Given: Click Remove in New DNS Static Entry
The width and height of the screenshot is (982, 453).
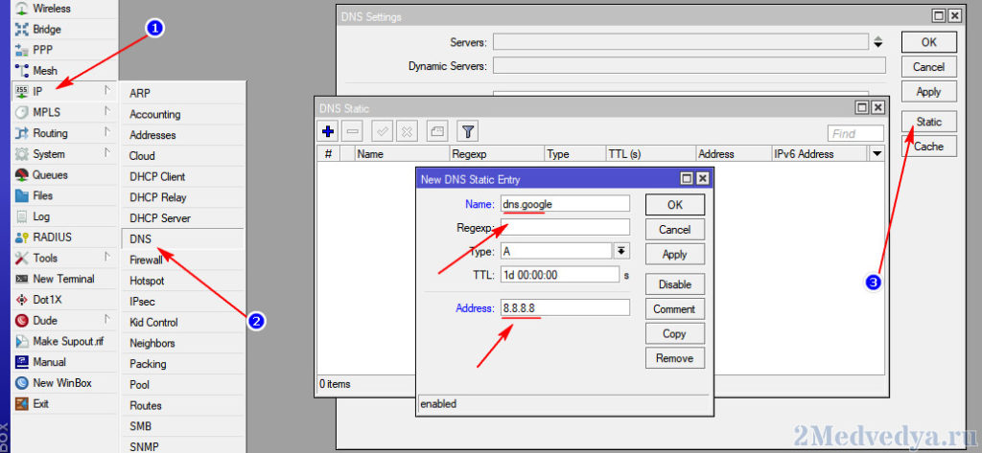Looking at the screenshot, I should (x=675, y=358).
